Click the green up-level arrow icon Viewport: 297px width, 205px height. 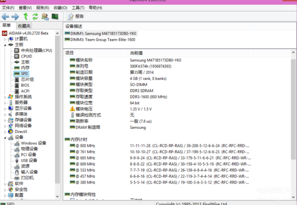tap(26, 17)
